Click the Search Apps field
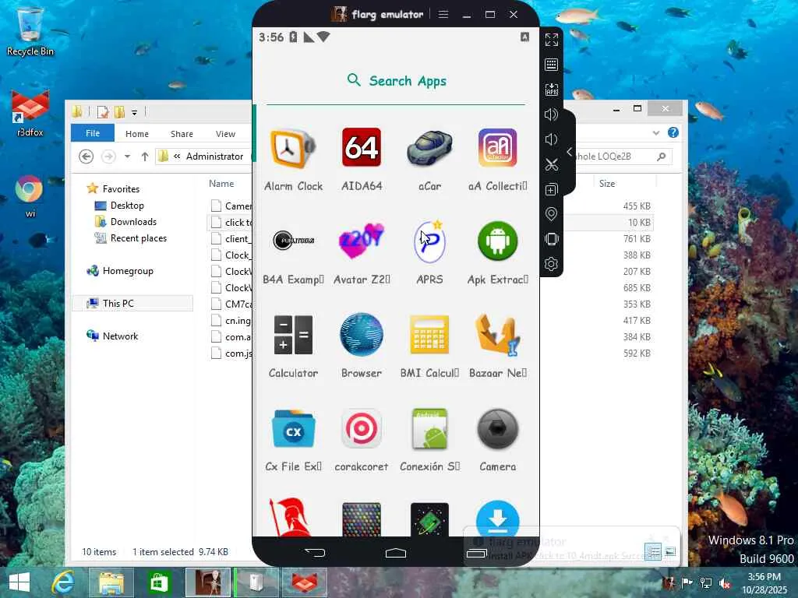Image resolution: width=798 pixels, height=598 pixels. tap(396, 81)
